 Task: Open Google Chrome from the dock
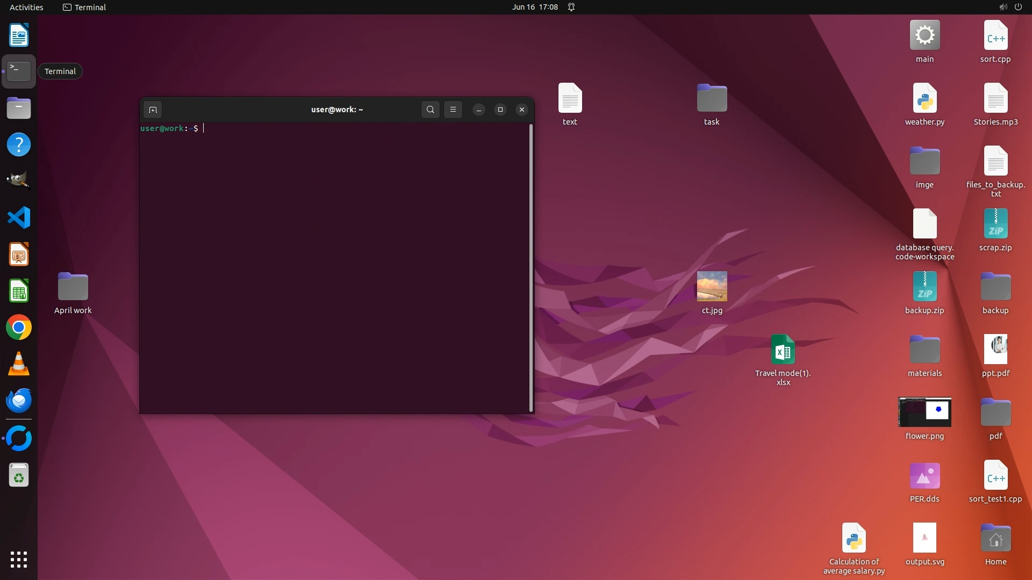click(x=19, y=328)
